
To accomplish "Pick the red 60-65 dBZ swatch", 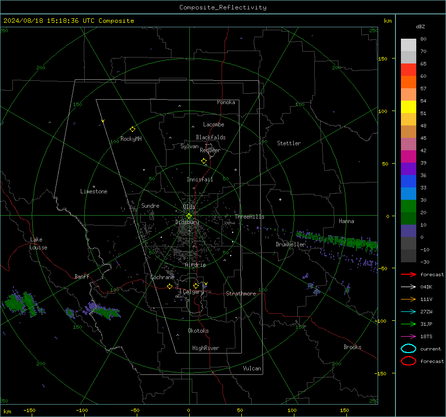I will [408, 69].
